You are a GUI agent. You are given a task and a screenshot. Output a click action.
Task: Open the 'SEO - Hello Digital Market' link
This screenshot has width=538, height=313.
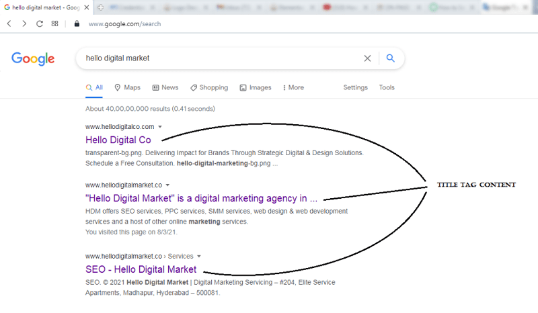coord(141,269)
